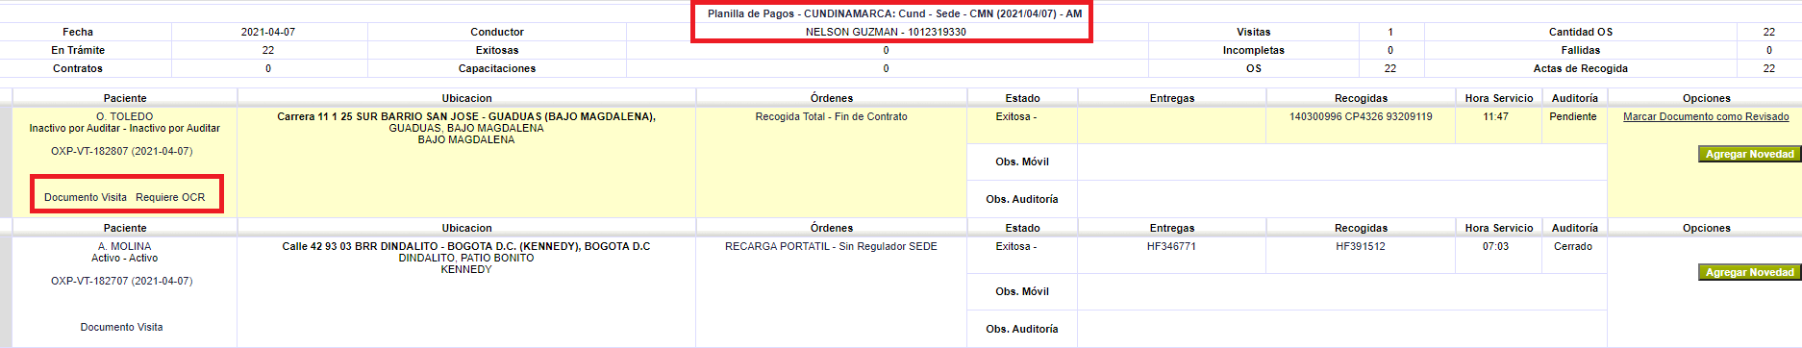Click Obs. Auditoría field in O. TOLEDO row
This screenshot has width=1802, height=348.
[1341, 199]
